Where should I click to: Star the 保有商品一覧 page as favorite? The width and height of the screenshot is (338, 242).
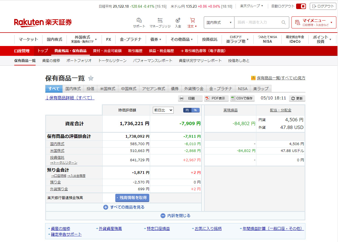pyautogui.click(x=91, y=78)
